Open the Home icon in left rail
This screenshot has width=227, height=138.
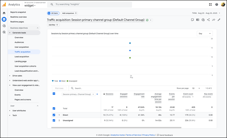pyautogui.click(x=4, y=13)
